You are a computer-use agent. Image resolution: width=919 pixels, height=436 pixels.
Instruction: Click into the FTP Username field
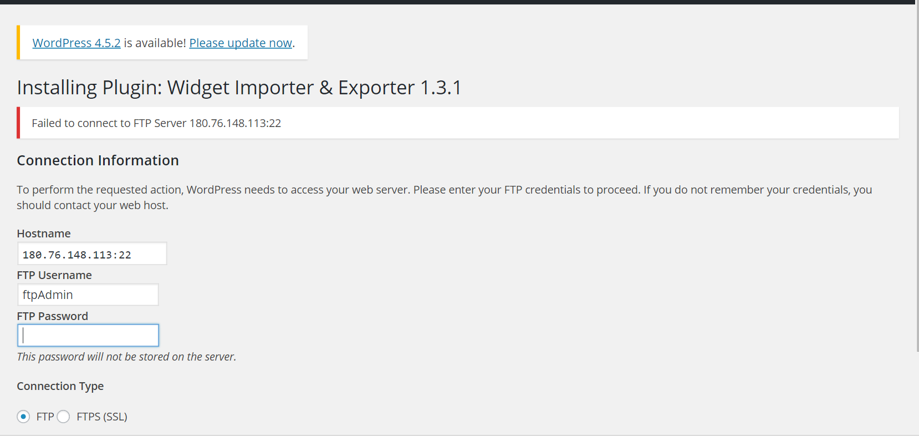point(88,295)
